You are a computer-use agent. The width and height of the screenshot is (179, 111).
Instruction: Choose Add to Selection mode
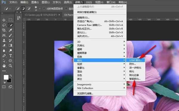point(23,9)
